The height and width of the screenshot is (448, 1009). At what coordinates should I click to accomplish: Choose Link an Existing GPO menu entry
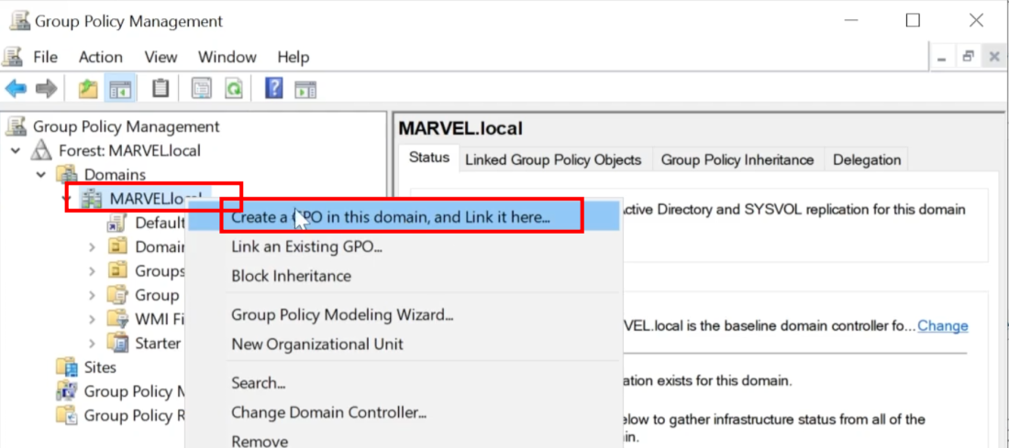click(306, 246)
